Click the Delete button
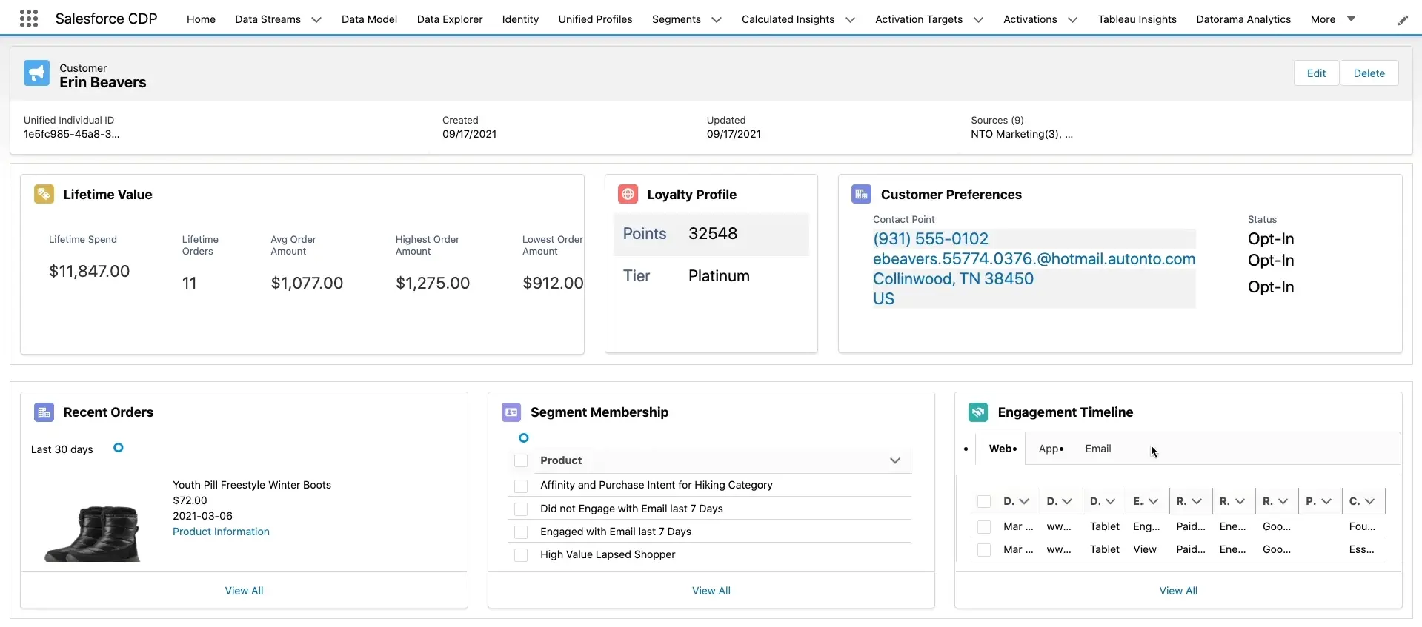The image size is (1422, 627). point(1369,73)
